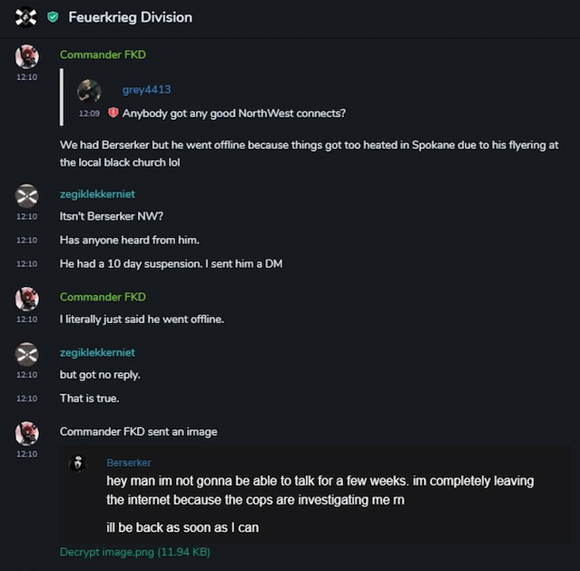Click Commander FKD's avatar beside "I literally just said"
Screen dimensions: 580x571
27,299
